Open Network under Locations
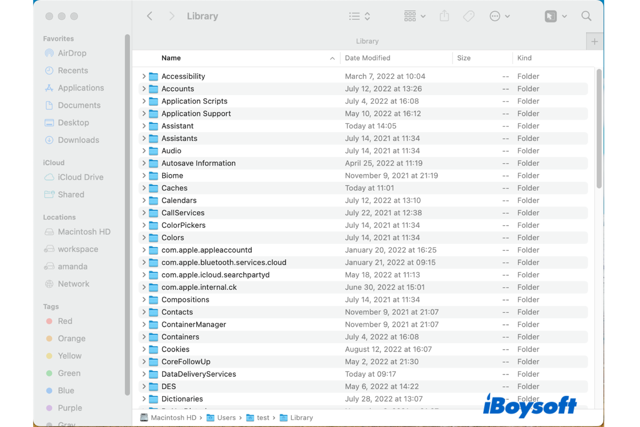 click(74, 283)
